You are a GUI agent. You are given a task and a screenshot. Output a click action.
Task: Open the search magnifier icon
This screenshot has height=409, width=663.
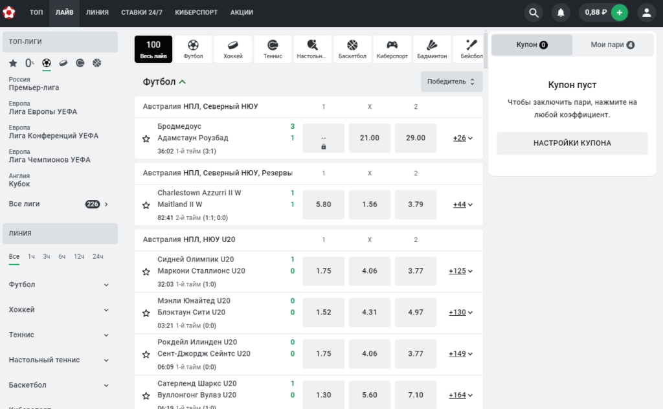pos(534,13)
